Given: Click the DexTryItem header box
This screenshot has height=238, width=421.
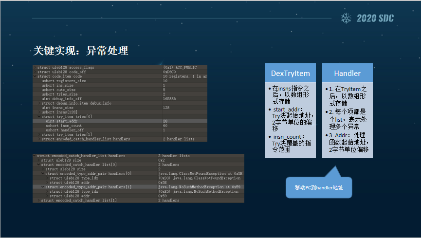Looking at the screenshot, I should click(x=291, y=73).
